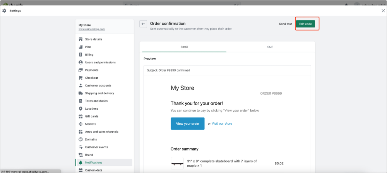Open the Visit our store link
This screenshot has height=173, width=387.
[222, 124]
